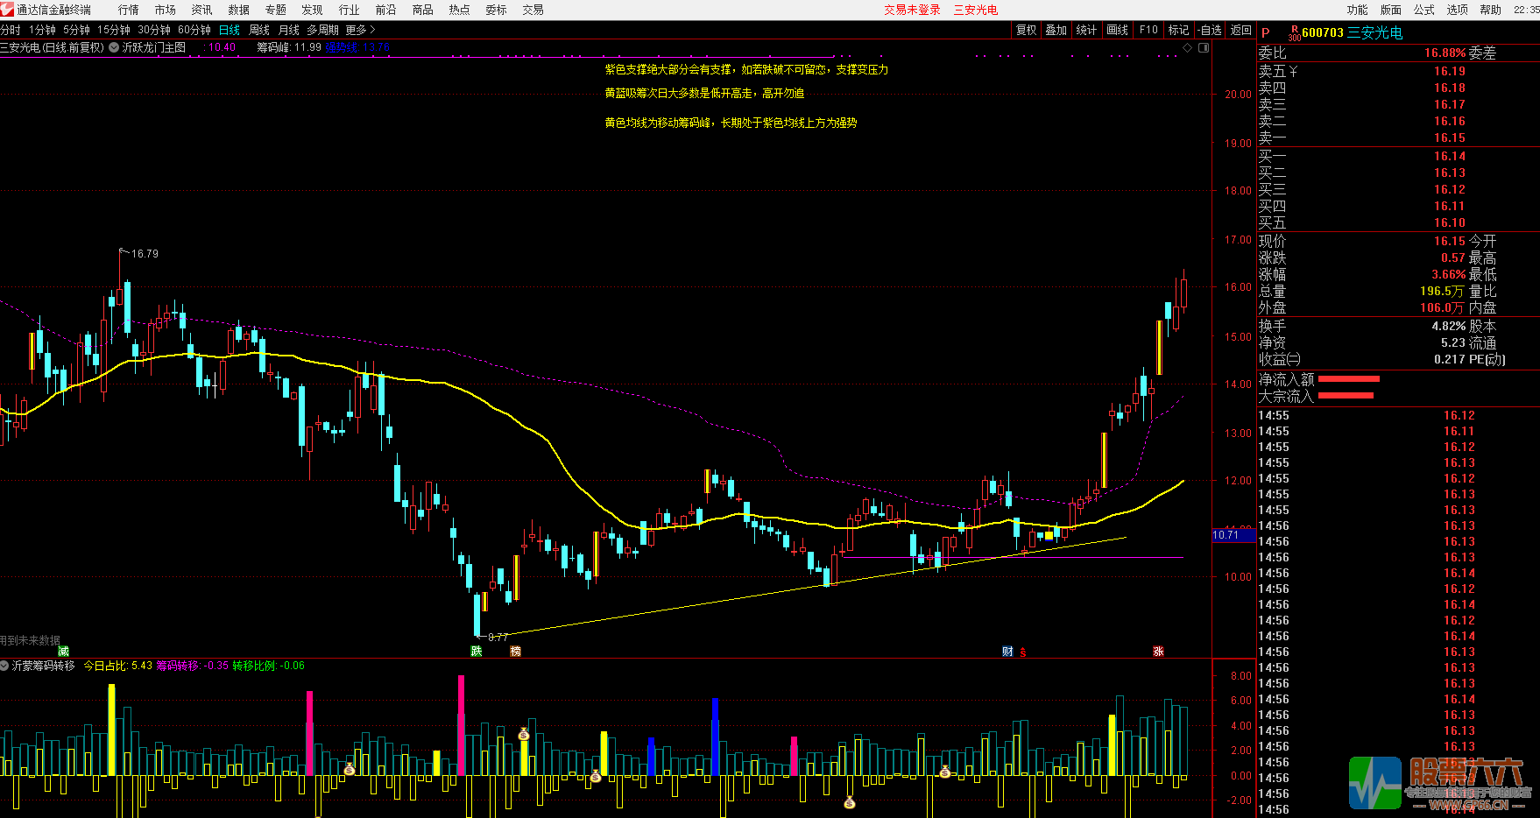Toggle 自选 watchlist membership

point(1210,30)
